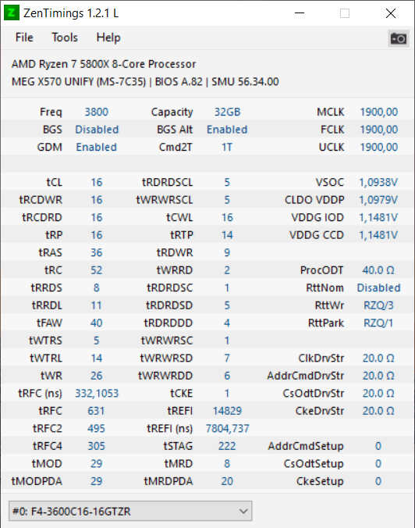Click the RttNom Disabled value
This screenshot has height=528, width=415.
click(x=378, y=288)
